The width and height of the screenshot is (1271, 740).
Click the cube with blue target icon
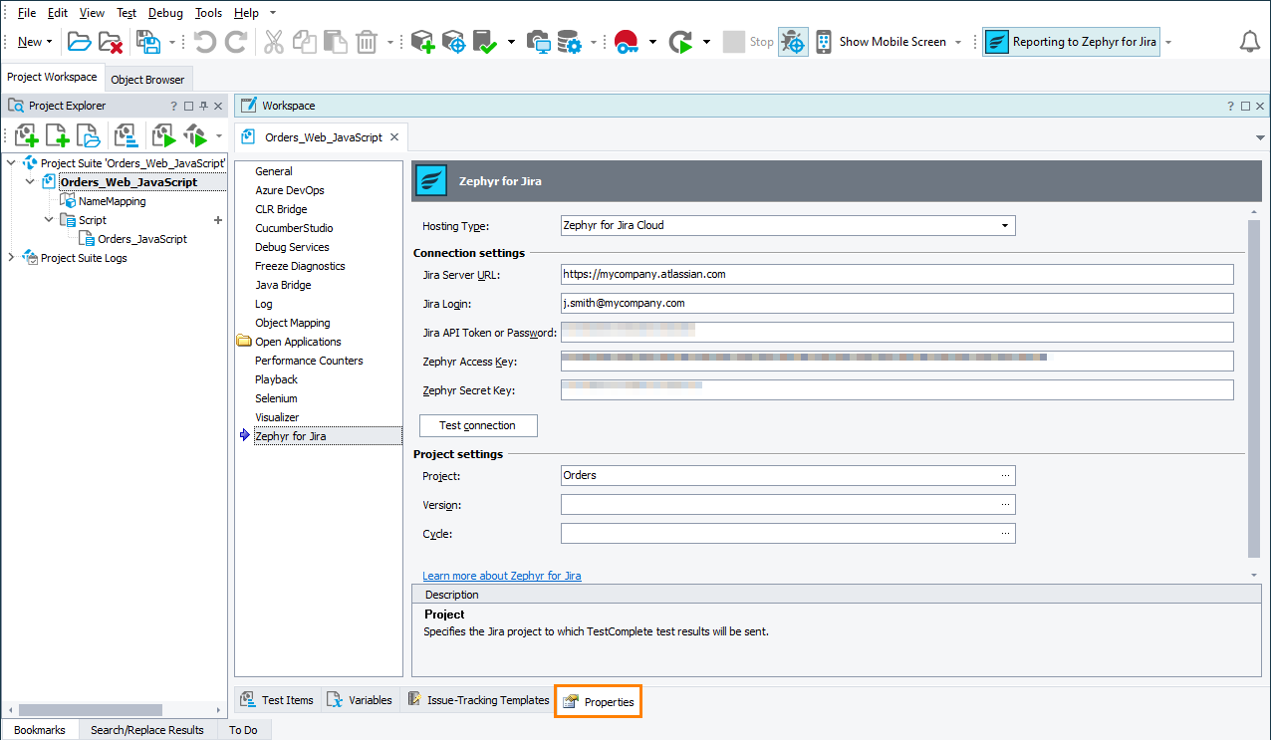click(x=453, y=42)
